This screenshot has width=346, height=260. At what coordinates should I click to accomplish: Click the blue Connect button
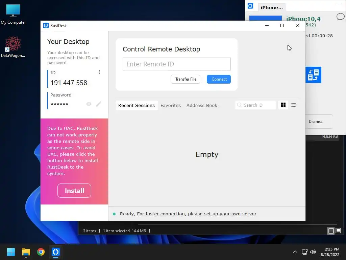pyautogui.click(x=219, y=79)
